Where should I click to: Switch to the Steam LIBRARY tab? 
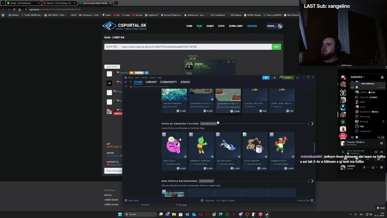tap(151, 82)
